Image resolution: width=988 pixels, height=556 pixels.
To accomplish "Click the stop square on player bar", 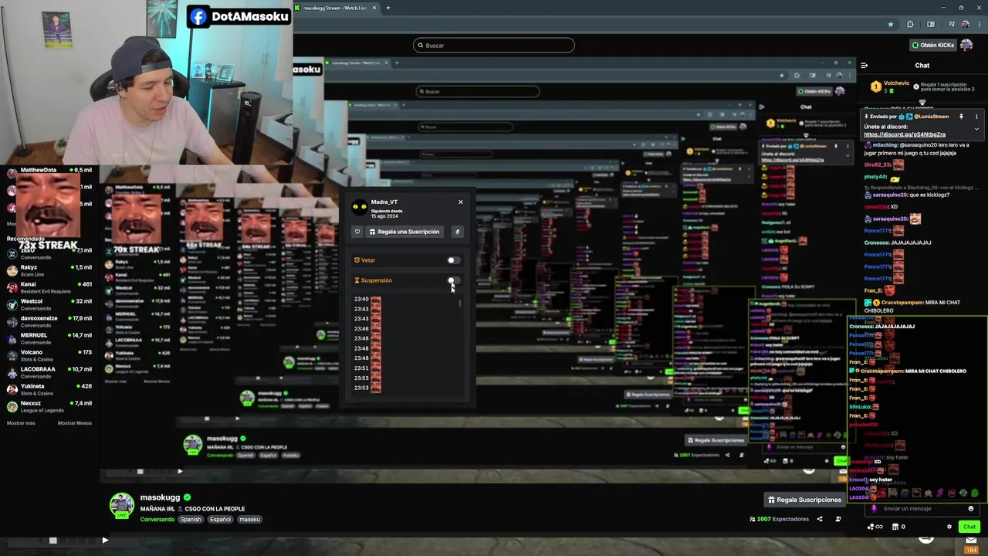I will point(52,541).
